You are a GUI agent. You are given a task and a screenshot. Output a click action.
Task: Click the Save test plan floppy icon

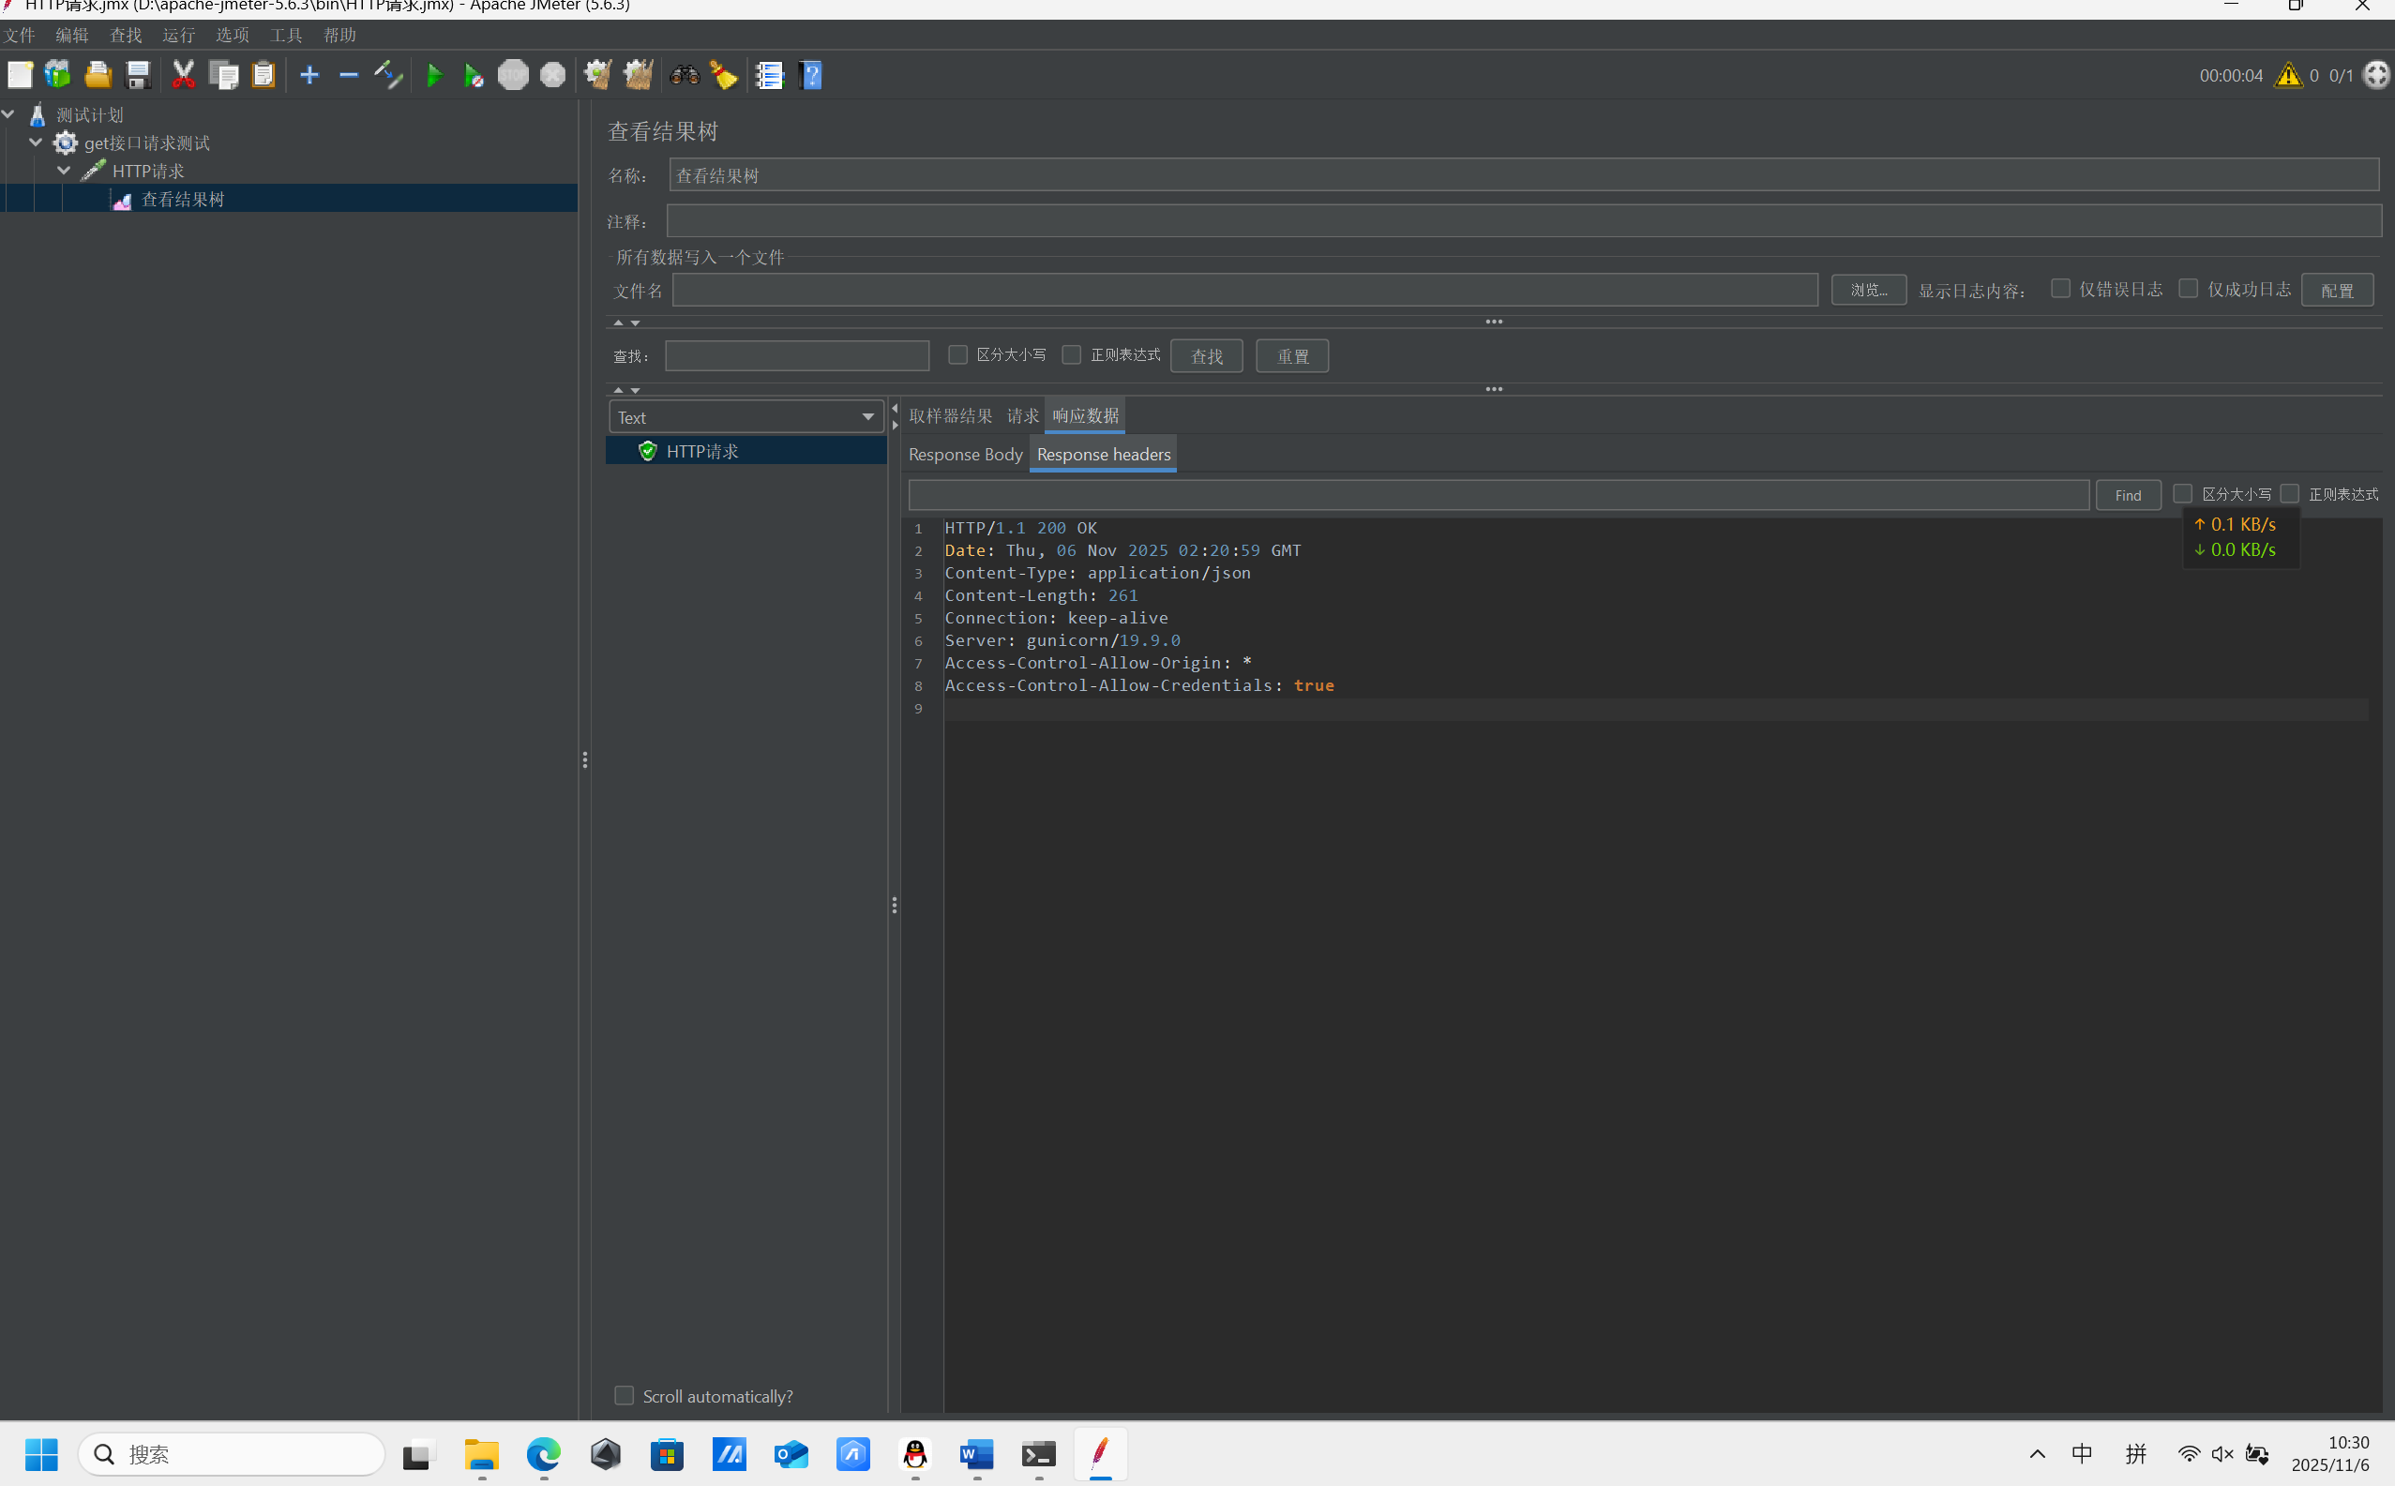pos(139,76)
